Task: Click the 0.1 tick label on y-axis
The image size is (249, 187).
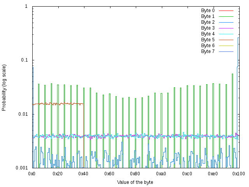Action: pyautogui.click(x=24, y=60)
